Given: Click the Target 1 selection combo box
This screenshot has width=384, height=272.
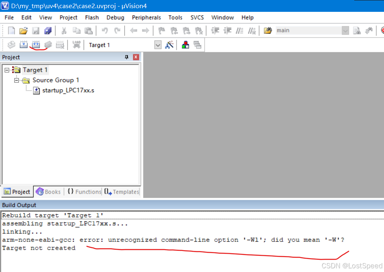Looking at the screenshot, I should click(124, 45).
